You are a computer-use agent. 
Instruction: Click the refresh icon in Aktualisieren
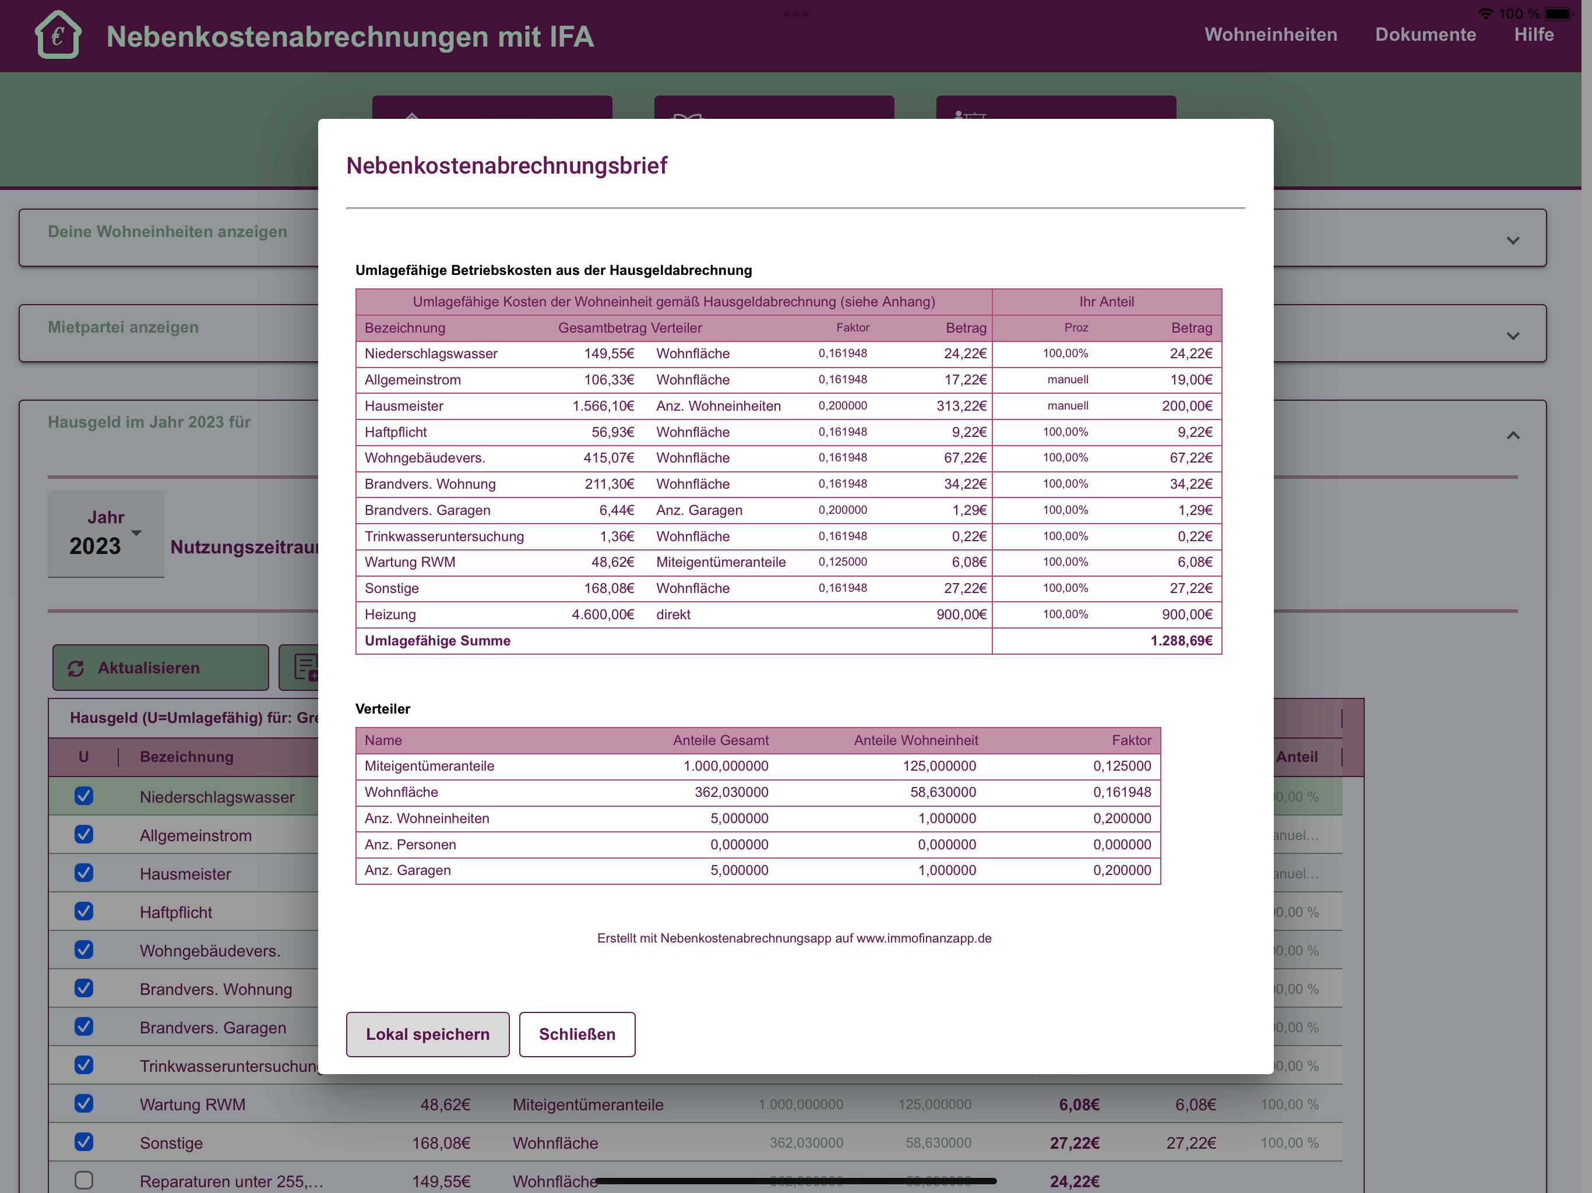tap(76, 668)
